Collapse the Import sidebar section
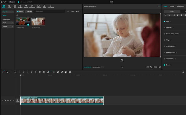Image resolution: width=186 pixels, height=115 pixels. click(x=7, y=12)
